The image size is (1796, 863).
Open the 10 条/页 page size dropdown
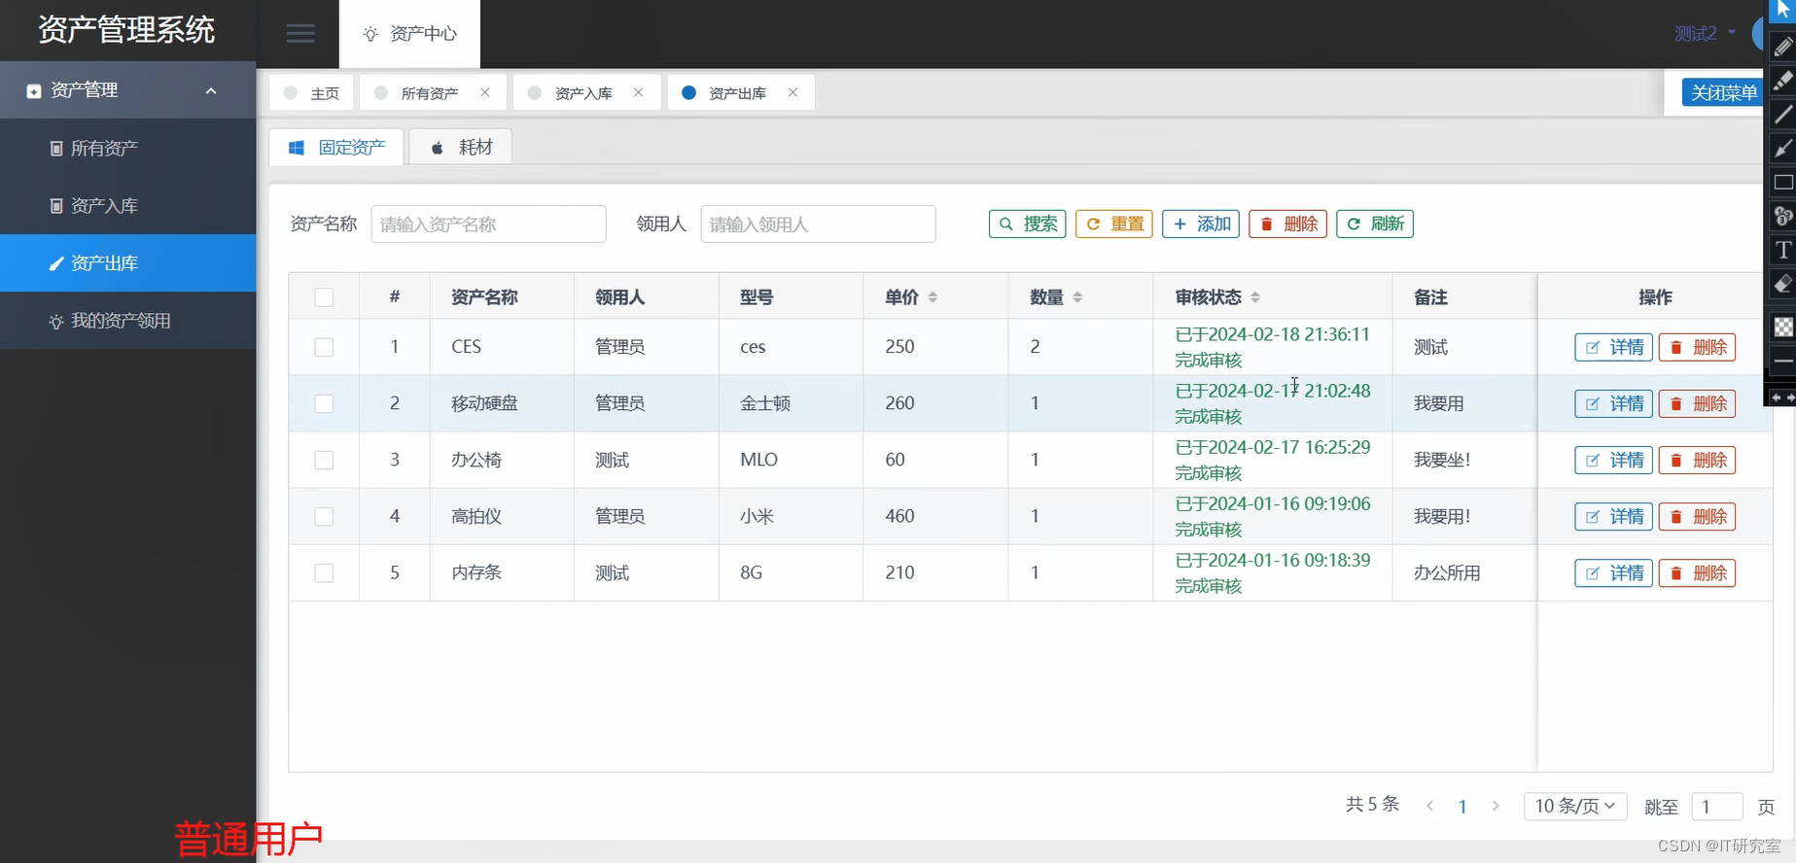click(1574, 807)
